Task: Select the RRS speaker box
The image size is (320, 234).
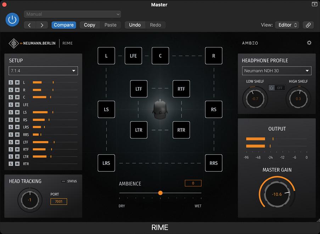Action: [x=214, y=163]
